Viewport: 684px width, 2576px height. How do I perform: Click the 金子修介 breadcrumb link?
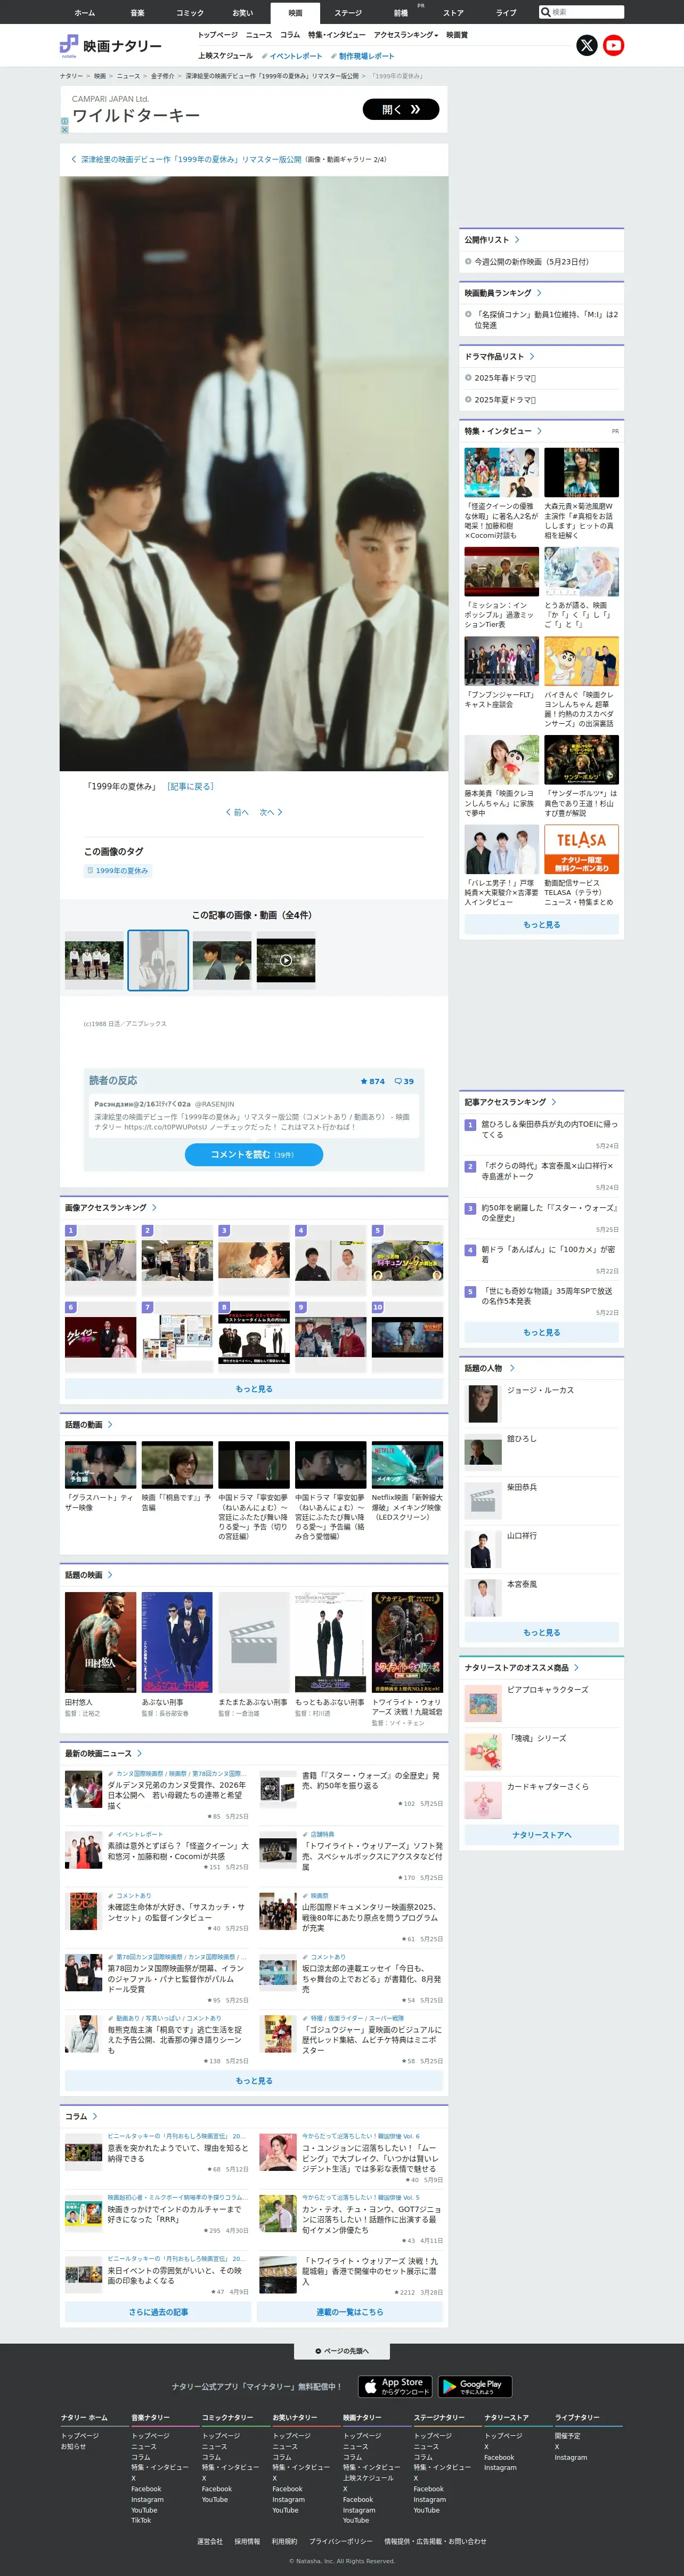[x=162, y=76]
